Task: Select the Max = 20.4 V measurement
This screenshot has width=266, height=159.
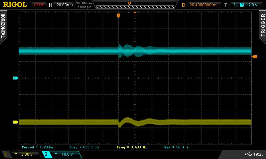Action: [x=176, y=147]
